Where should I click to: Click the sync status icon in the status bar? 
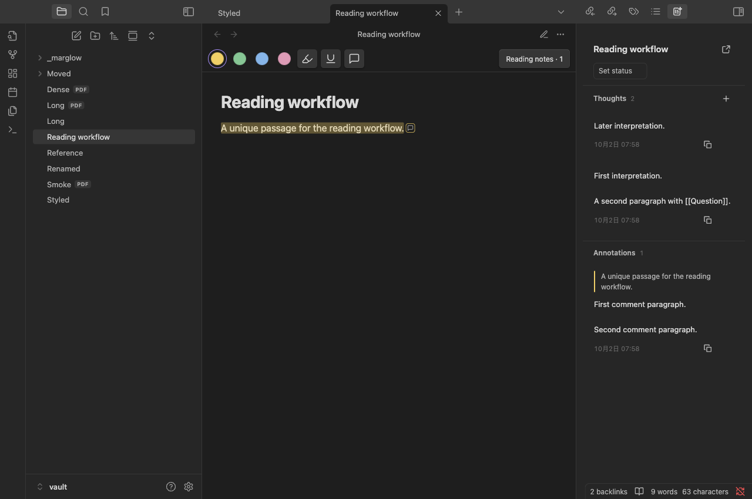740,491
